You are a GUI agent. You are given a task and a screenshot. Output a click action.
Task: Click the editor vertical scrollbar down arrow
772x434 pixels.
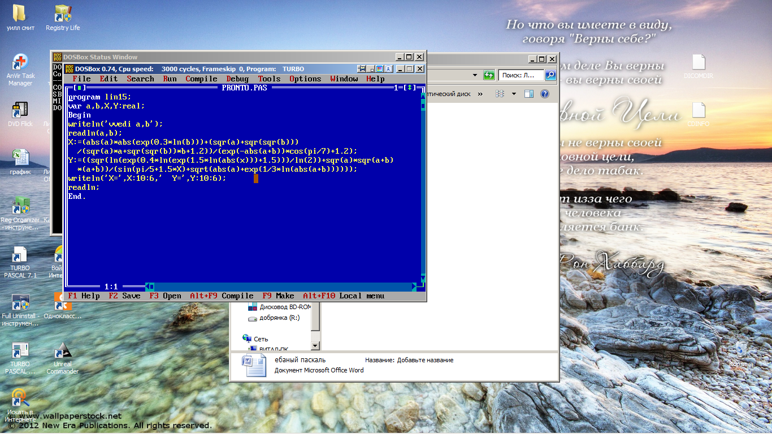[423, 278]
